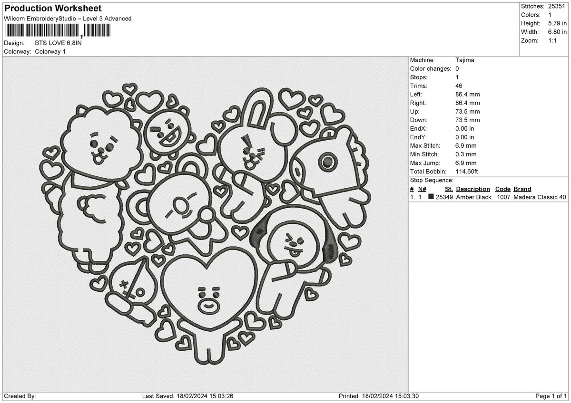Click the Colors value 1 in header
Viewport: 571px width, 403px height.
(550, 15)
